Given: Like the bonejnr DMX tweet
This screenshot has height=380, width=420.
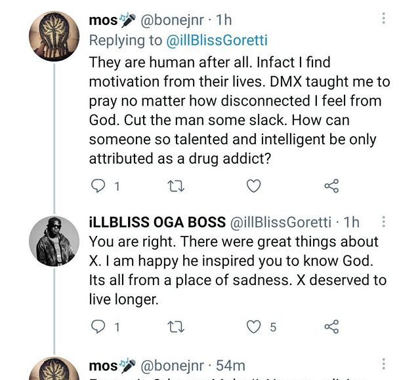Looking at the screenshot, I should [253, 187].
